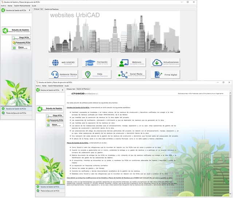Open Archivo menu in front window
Image resolution: width=233 pixels, height=198 pixels.
click(38, 86)
